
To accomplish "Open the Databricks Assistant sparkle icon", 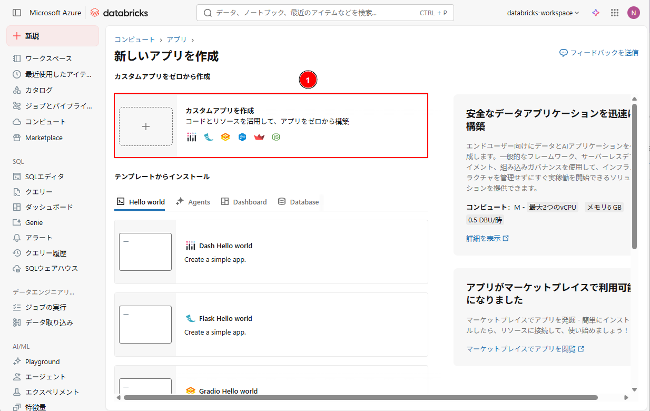I will tap(596, 13).
